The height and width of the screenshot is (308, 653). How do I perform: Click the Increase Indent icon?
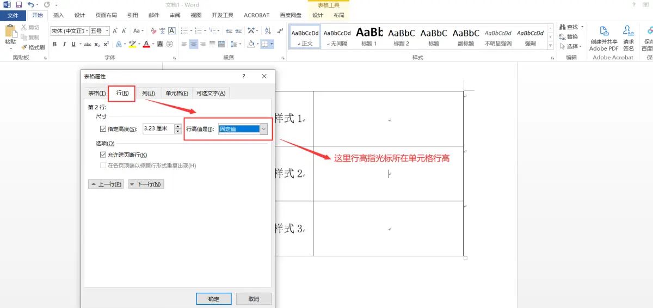point(239,30)
